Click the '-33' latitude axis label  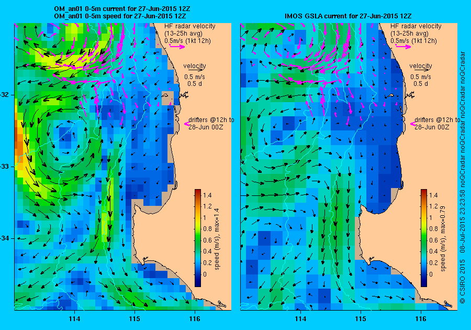[x=5, y=167]
